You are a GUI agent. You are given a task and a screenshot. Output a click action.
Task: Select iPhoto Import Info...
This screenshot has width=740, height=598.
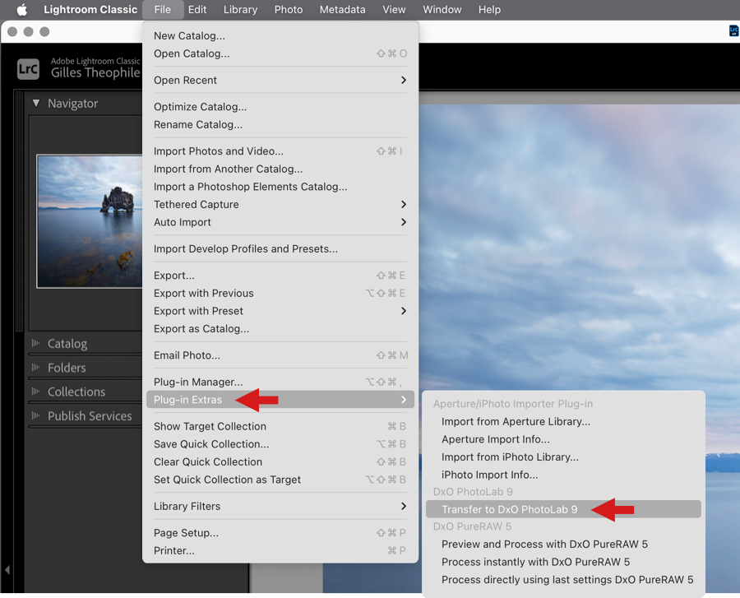563,475
